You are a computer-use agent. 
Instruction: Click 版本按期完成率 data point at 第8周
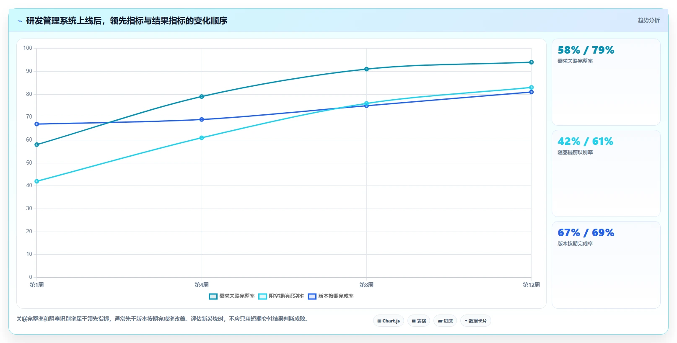pos(366,106)
